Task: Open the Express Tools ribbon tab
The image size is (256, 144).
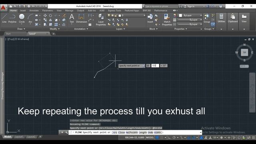Action: (114, 10)
